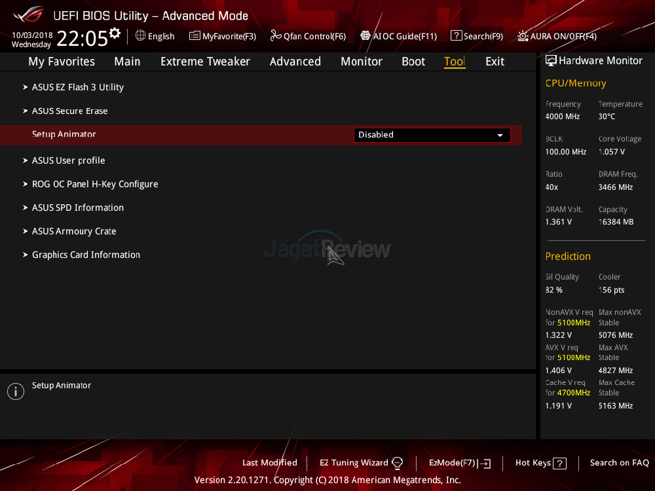Switch to Main tab
The image size is (655, 491).
(127, 62)
